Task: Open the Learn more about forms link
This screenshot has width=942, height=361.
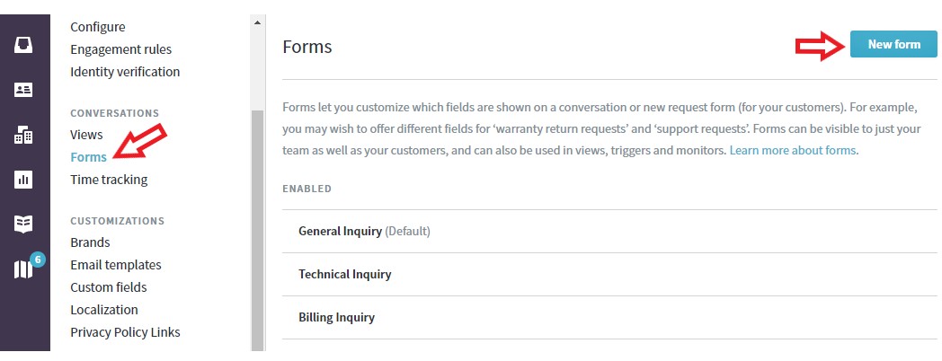Action: click(x=793, y=151)
